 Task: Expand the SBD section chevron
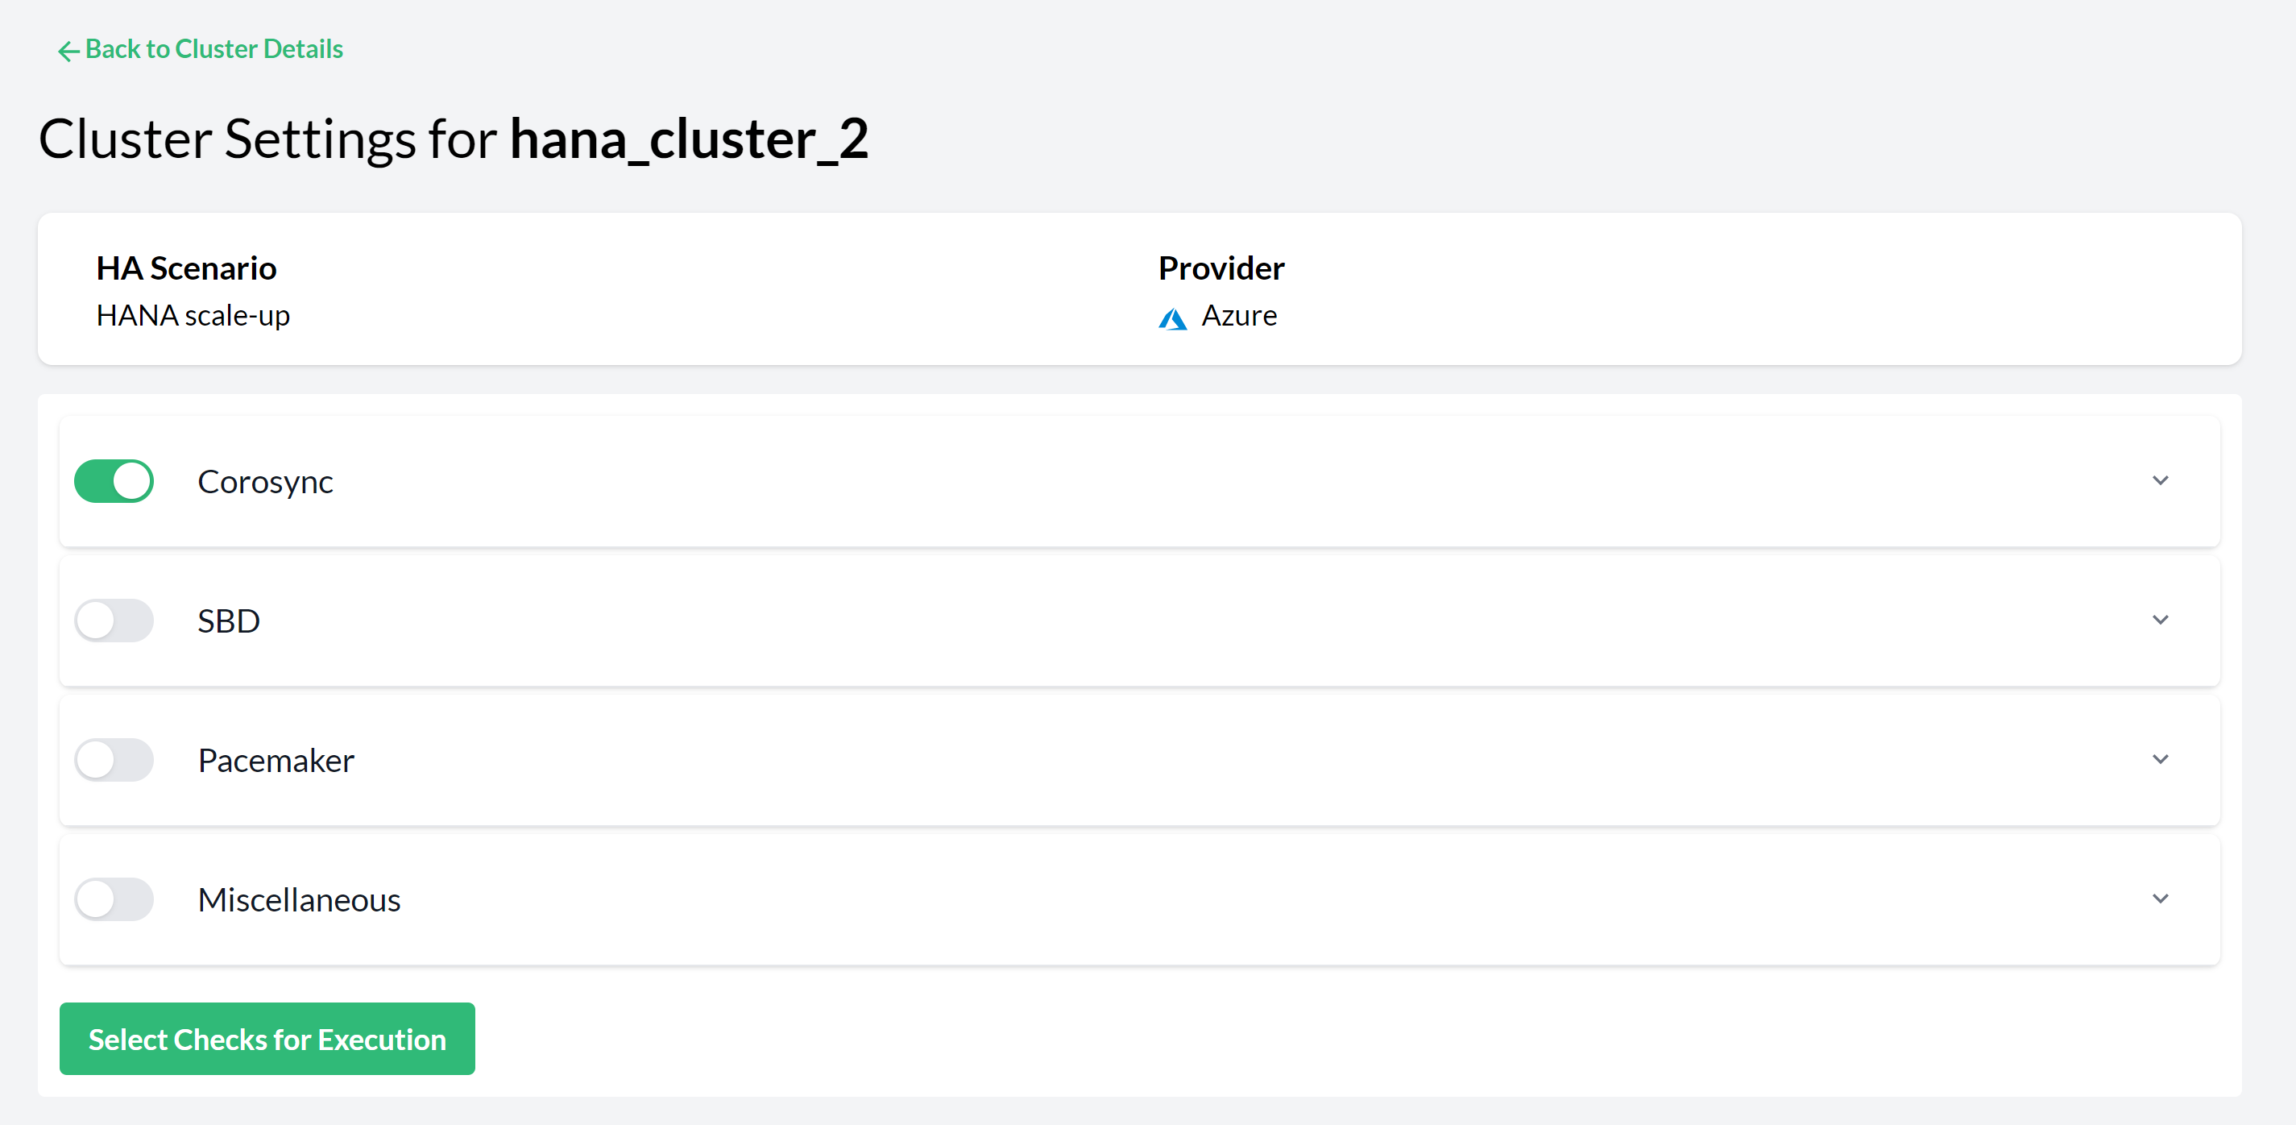click(x=2160, y=621)
